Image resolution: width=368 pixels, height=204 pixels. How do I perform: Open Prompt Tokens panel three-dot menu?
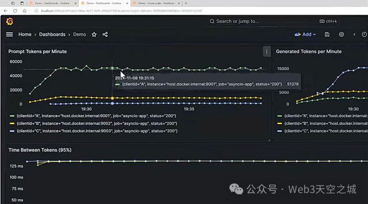(267, 52)
